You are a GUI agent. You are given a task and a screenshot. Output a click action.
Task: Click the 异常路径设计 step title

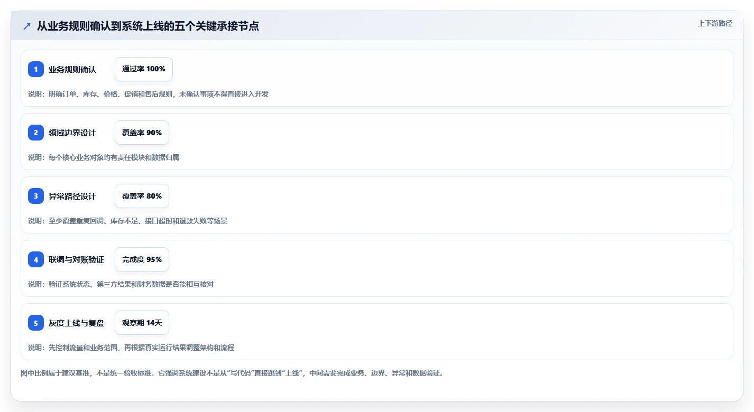click(72, 196)
